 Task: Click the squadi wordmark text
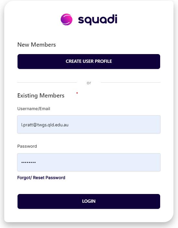(x=98, y=20)
